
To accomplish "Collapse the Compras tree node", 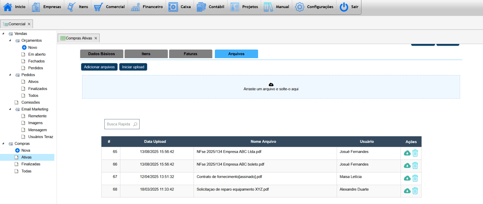I will click(3, 143).
